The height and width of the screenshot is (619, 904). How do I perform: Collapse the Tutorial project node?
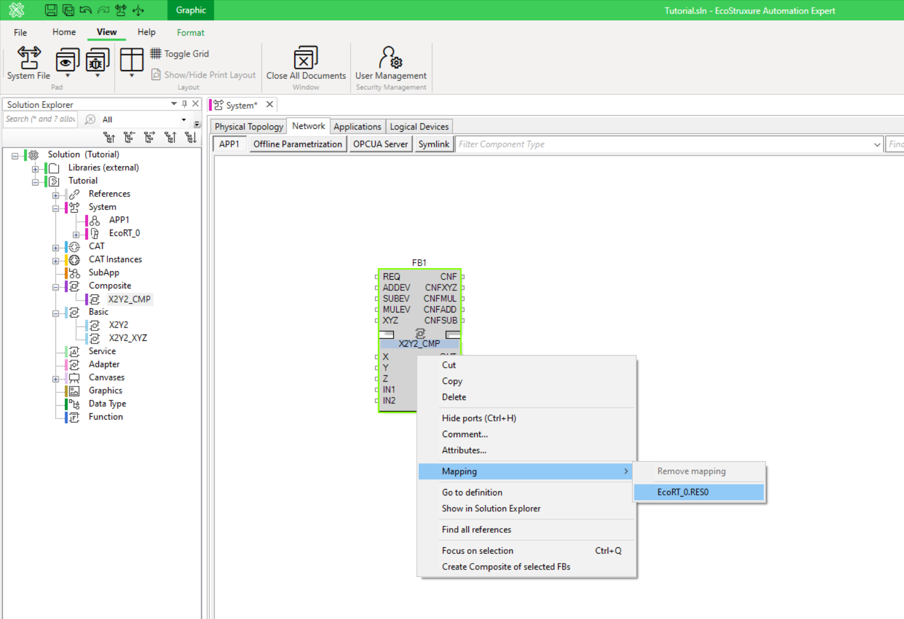[x=36, y=182]
